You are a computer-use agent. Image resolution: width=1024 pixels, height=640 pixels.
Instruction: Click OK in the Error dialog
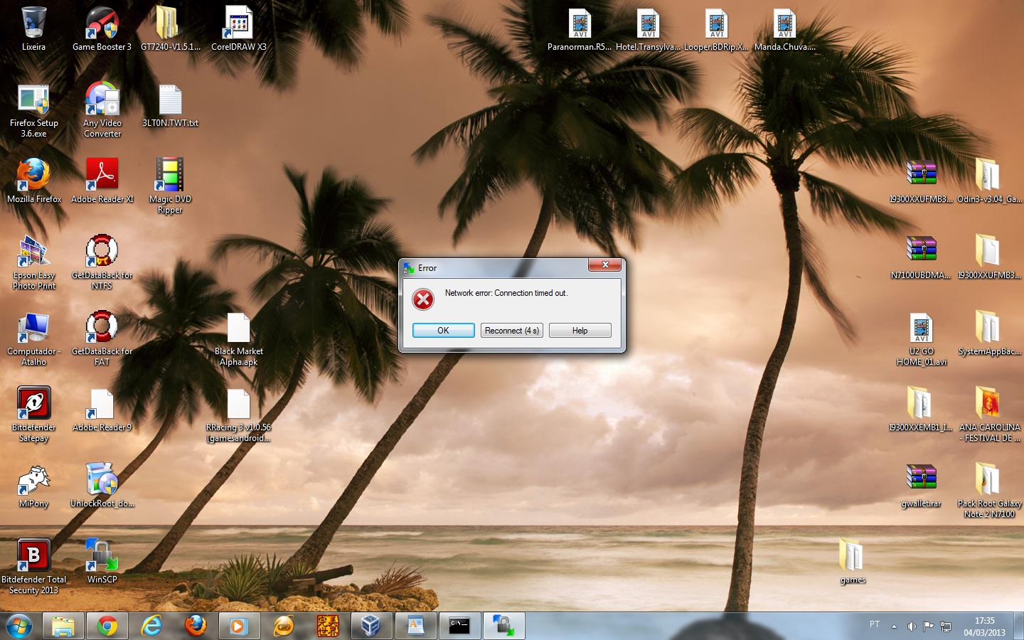click(443, 331)
